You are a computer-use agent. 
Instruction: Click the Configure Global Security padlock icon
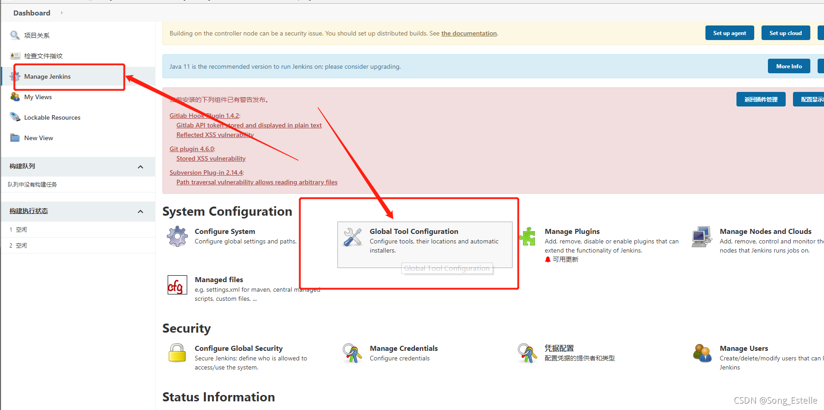click(x=177, y=353)
